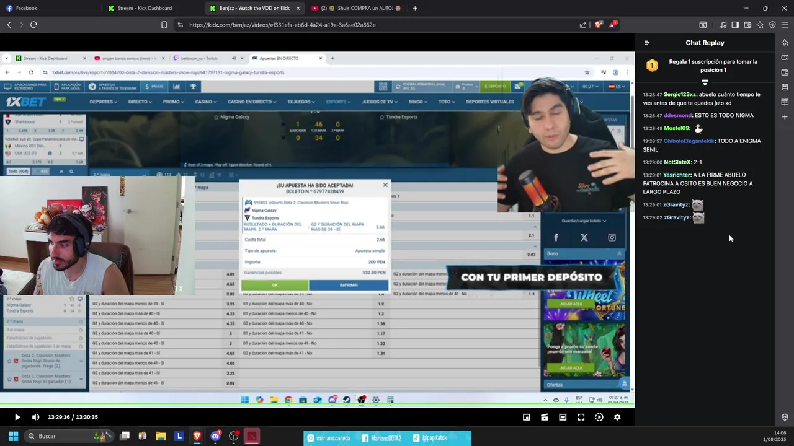Open Brave Wallet in toolbar
This screenshot has height=446, width=794.
click(747, 25)
